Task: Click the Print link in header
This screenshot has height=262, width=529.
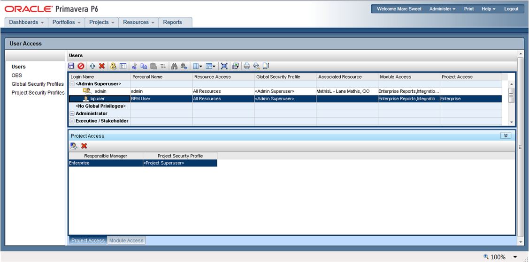Action: (468, 9)
